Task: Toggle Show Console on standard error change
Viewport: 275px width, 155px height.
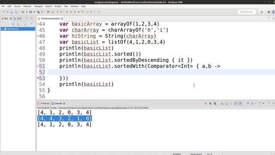Action: point(241,103)
